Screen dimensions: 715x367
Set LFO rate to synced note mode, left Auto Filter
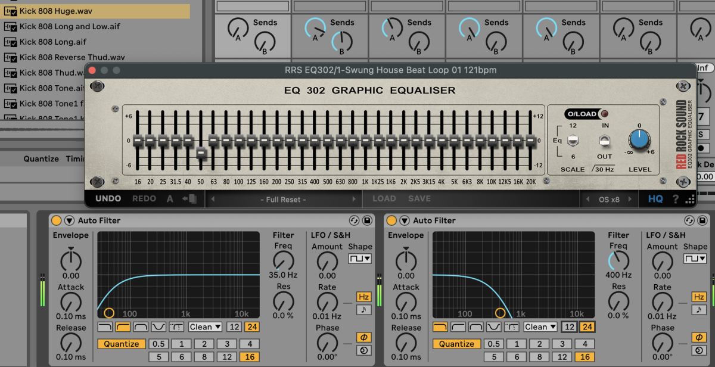363,310
